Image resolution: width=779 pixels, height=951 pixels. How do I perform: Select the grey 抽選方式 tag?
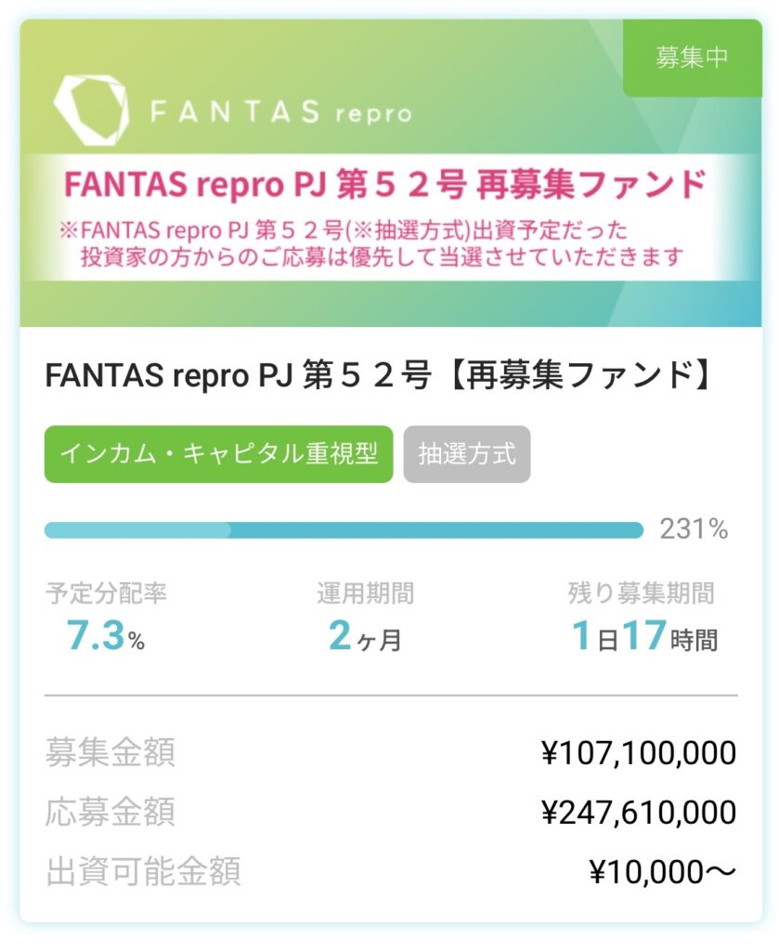(x=467, y=454)
